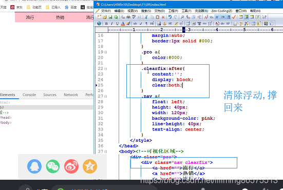Open font color A icon
This screenshot has height=190, width=283.
coord(123,24)
